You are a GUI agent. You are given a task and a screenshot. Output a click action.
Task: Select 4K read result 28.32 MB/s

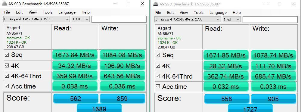(226, 66)
